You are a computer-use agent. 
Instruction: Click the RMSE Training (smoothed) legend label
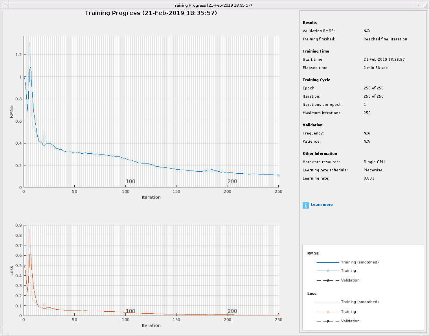[x=360, y=262]
